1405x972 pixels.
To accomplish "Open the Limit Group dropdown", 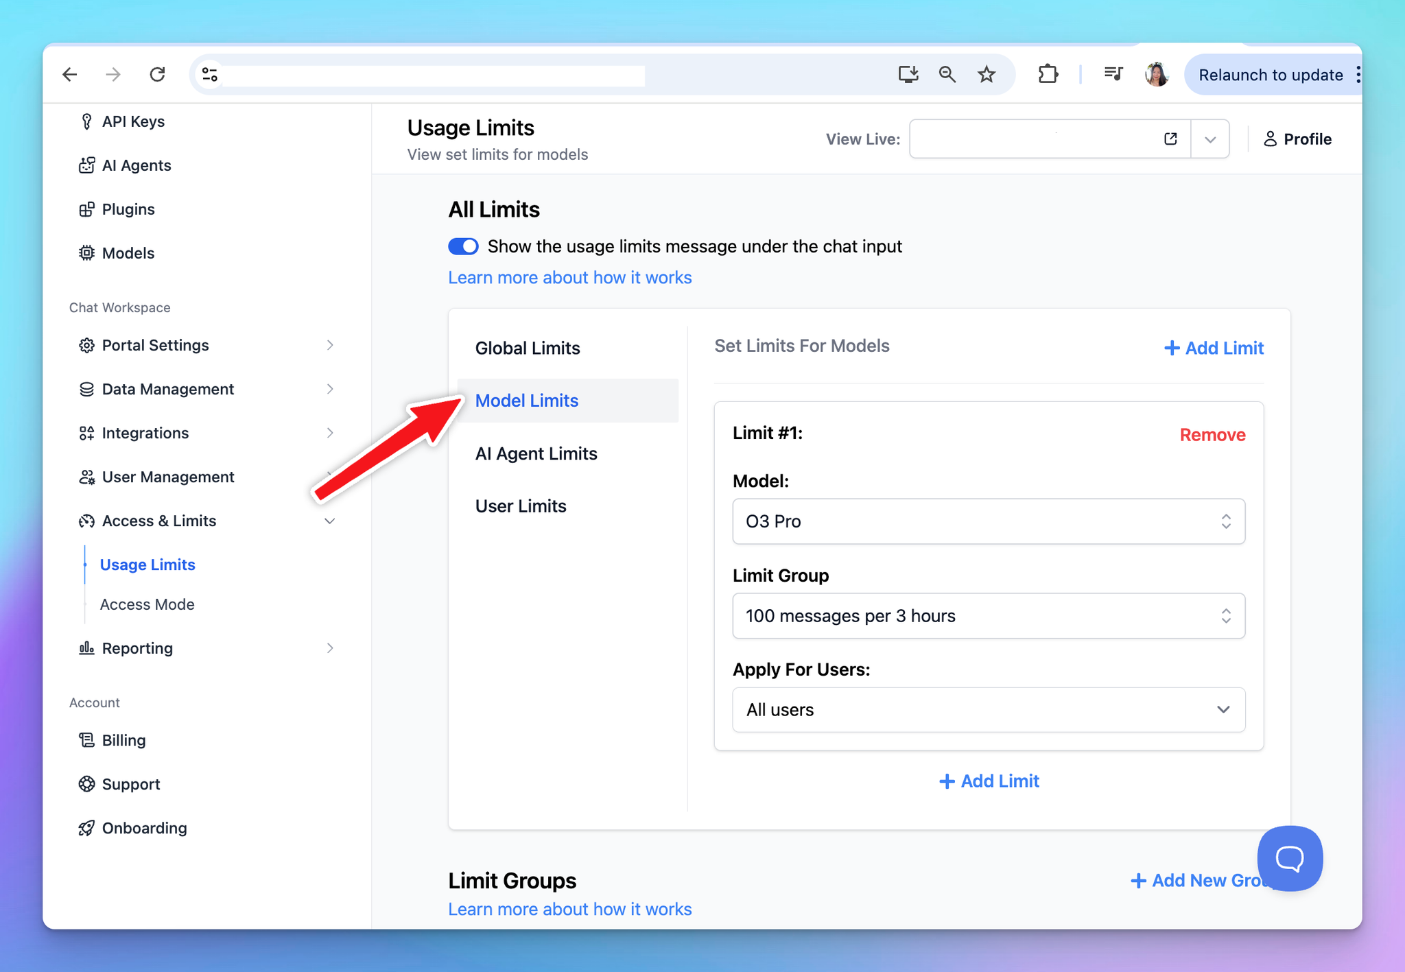I will 988,616.
